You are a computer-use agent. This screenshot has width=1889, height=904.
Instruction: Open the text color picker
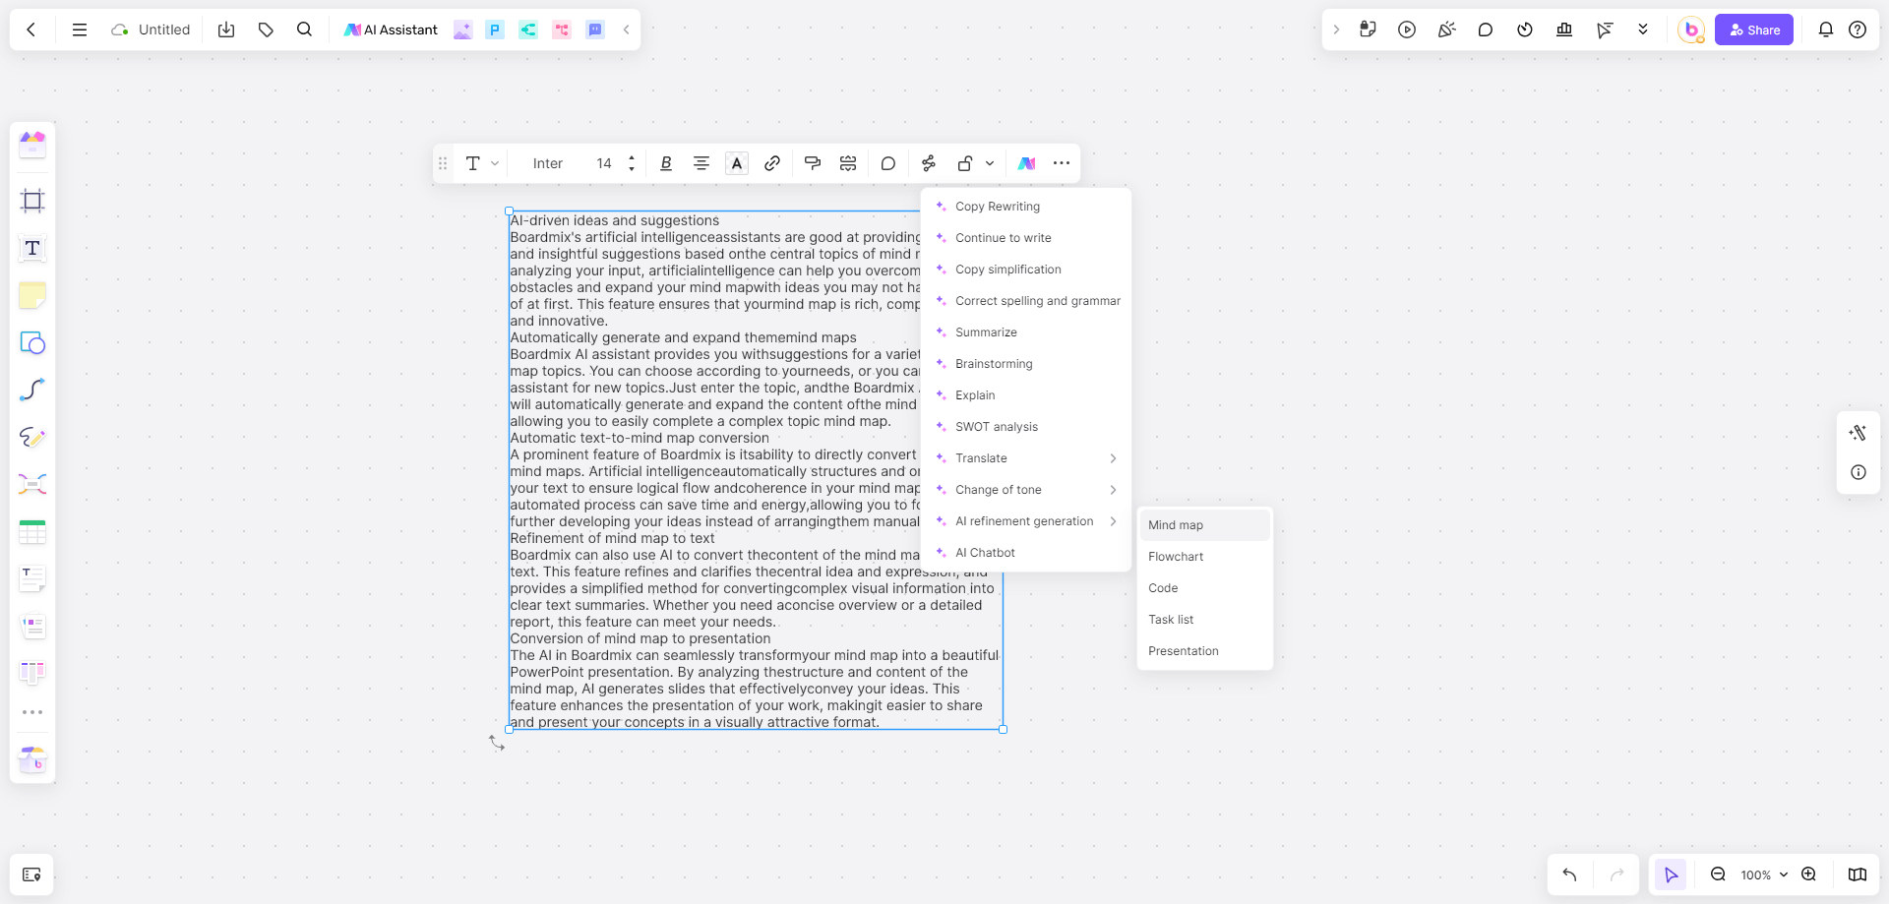(x=737, y=163)
